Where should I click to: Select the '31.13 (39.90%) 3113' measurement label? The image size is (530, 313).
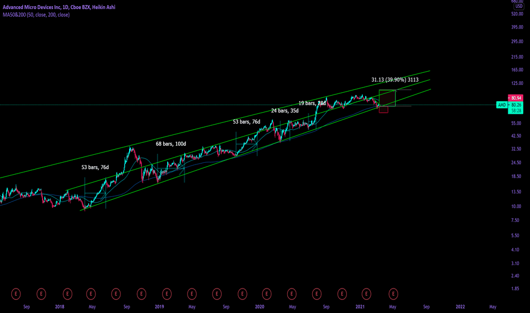pyautogui.click(x=395, y=80)
